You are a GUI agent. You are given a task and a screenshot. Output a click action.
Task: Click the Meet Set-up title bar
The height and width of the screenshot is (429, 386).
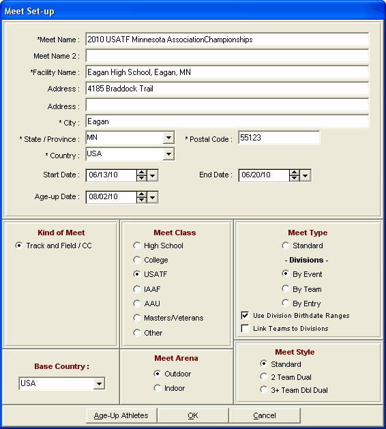pos(193,11)
